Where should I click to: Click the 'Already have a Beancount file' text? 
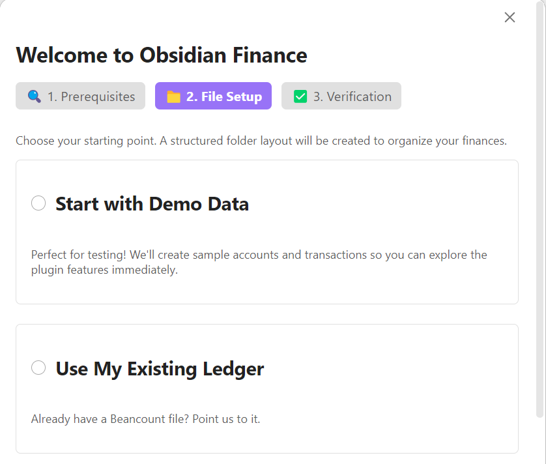tap(145, 419)
